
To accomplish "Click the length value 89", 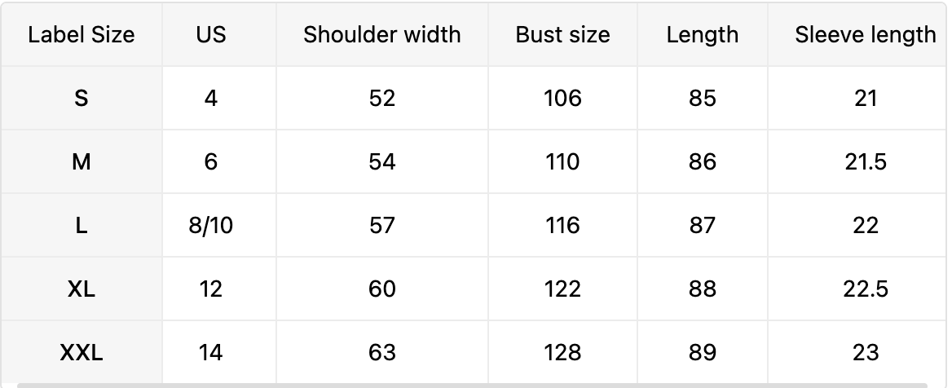I will (x=702, y=353).
